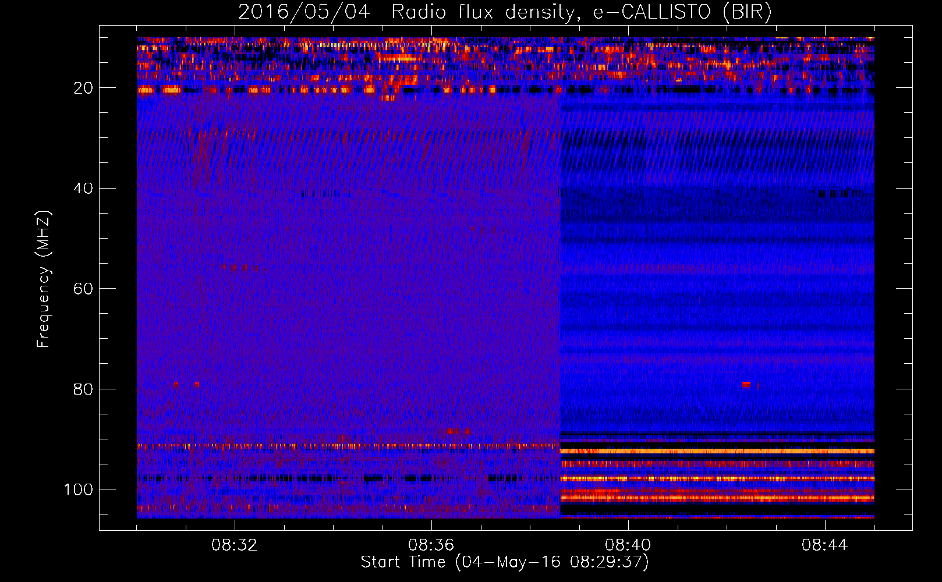Select the 60 MHz frequency tick label

coord(84,289)
